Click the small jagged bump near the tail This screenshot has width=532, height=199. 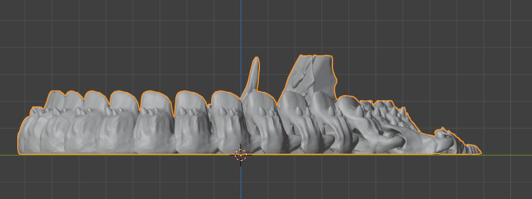(x=443, y=133)
